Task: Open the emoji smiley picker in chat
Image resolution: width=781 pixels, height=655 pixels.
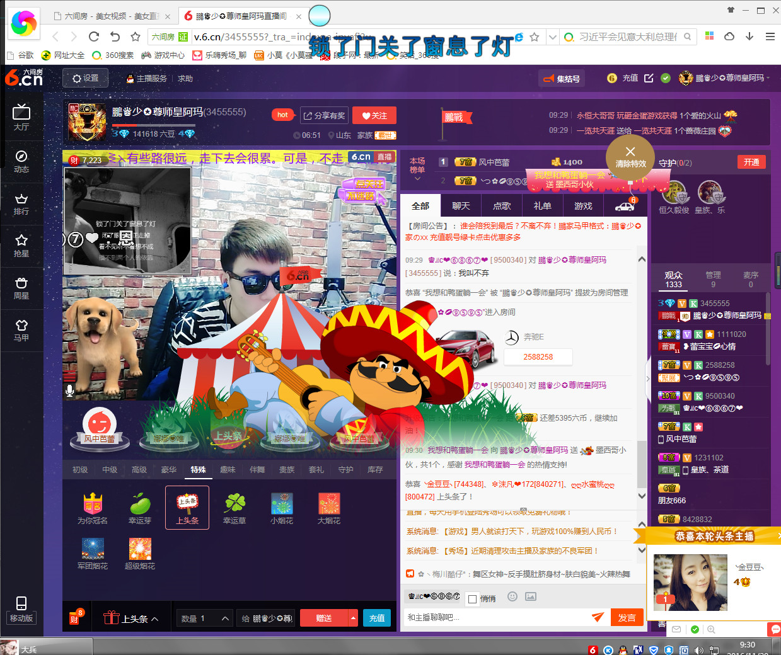Action: 512,596
